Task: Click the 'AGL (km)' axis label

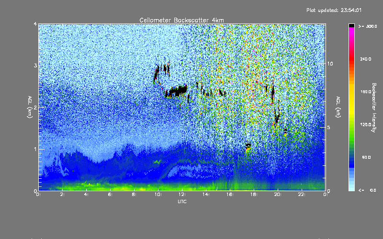Action: coord(30,107)
